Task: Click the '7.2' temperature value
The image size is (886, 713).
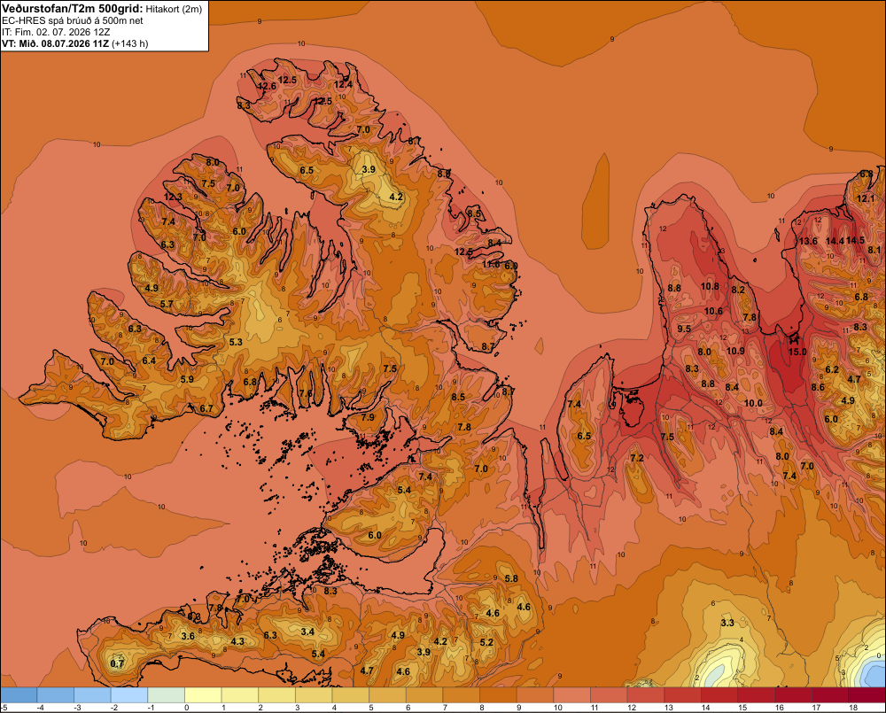Action: pos(637,458)
